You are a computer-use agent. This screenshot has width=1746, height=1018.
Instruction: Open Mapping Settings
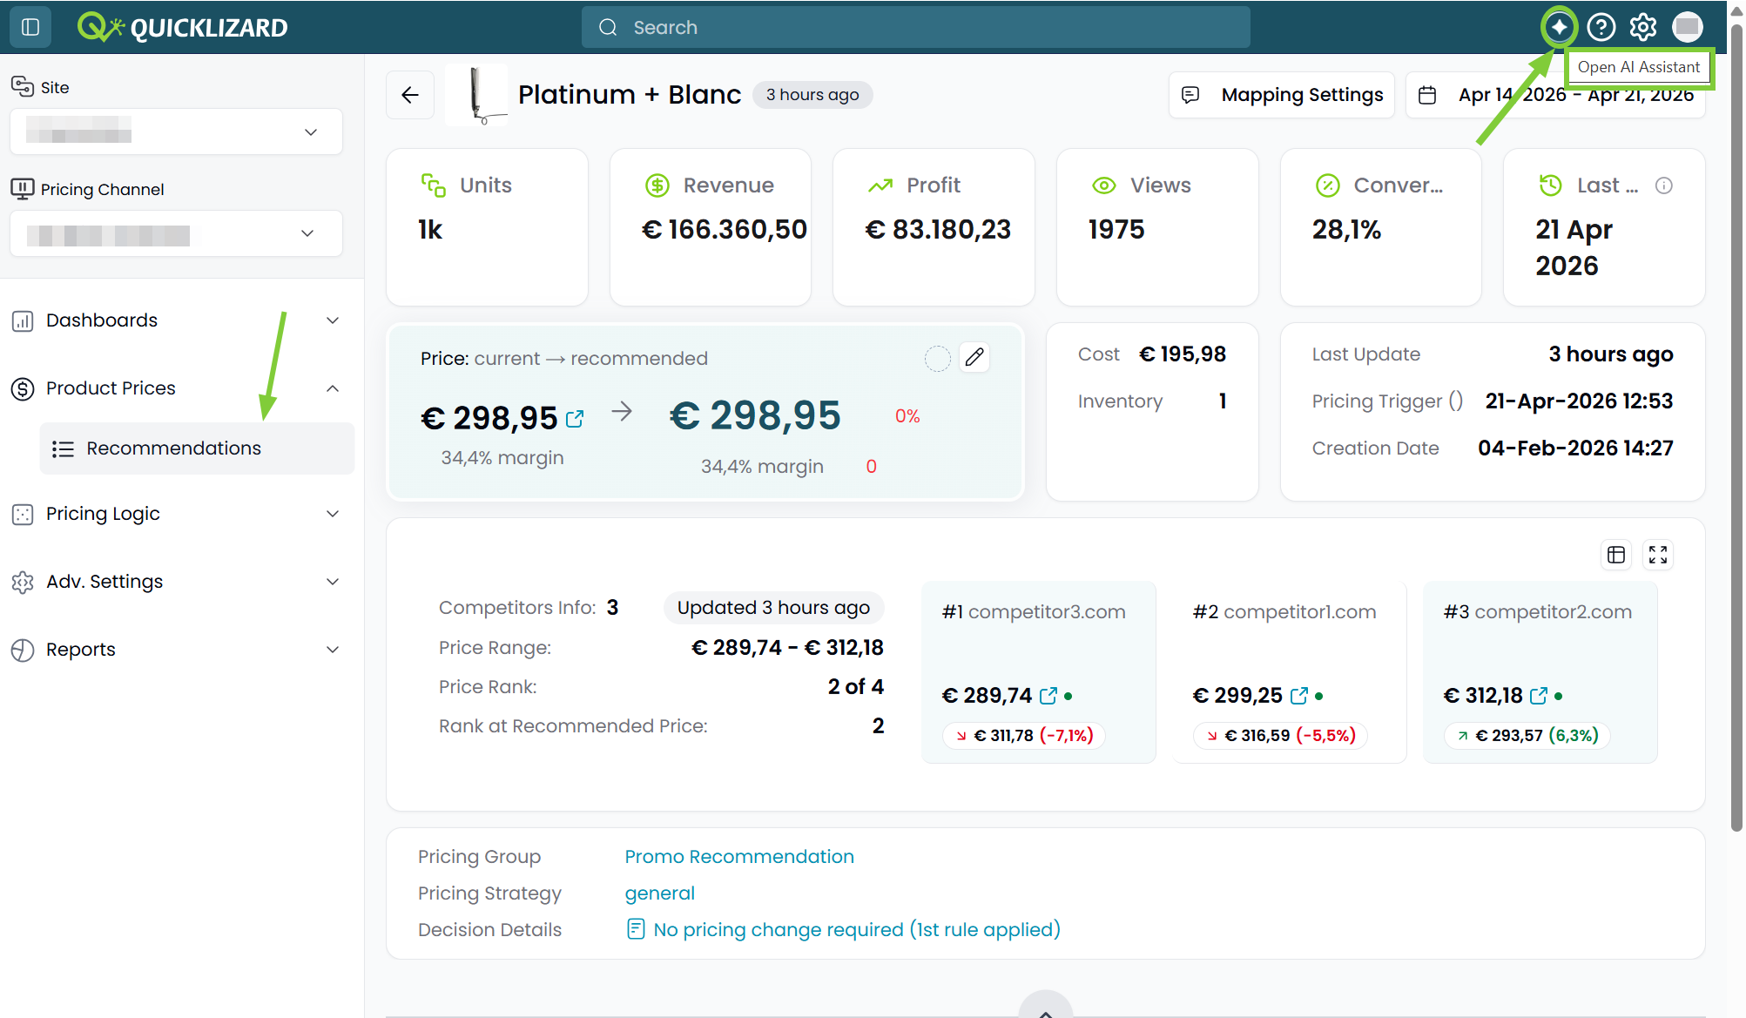(1282, 95)
